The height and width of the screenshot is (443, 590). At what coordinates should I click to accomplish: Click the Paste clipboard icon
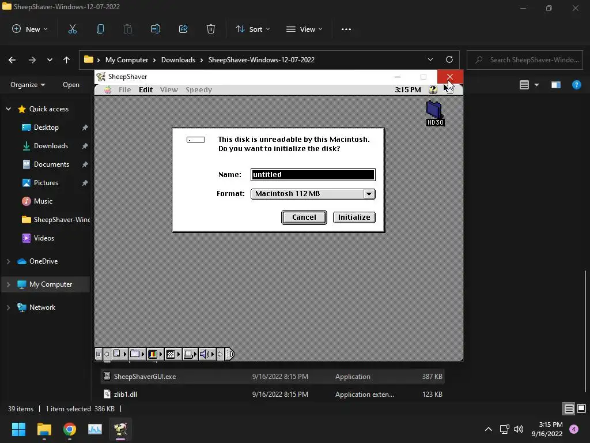pos(127,29)
